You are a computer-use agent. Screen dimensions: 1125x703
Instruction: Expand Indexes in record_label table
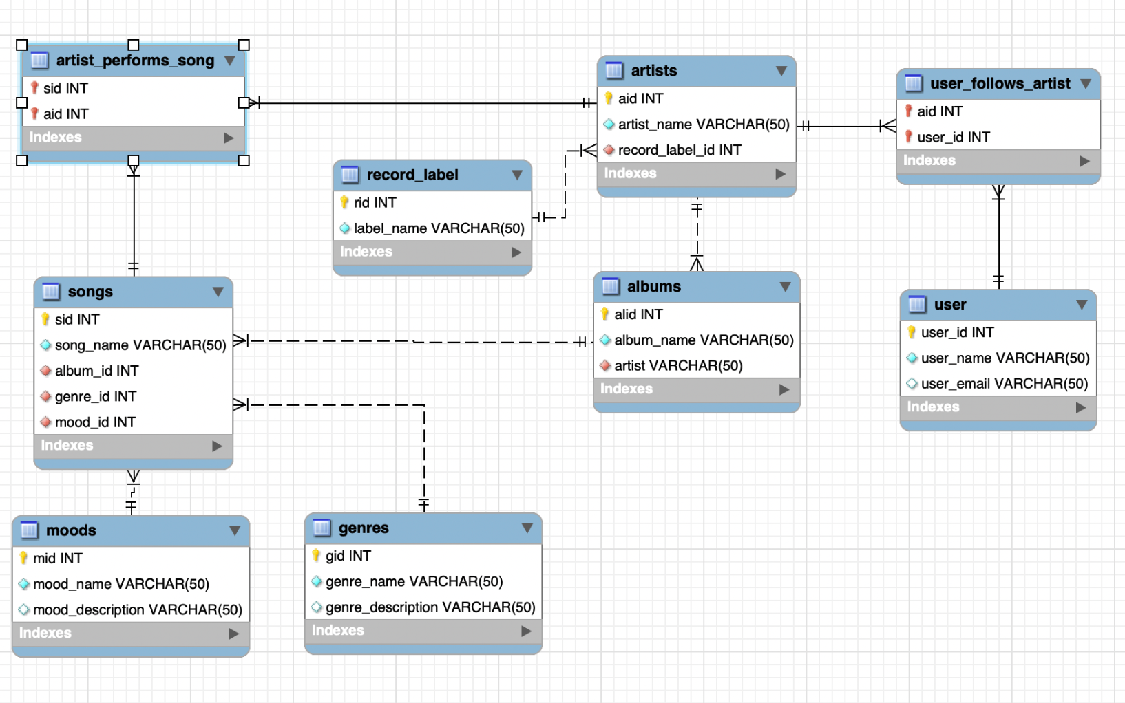tap(516, 252)
